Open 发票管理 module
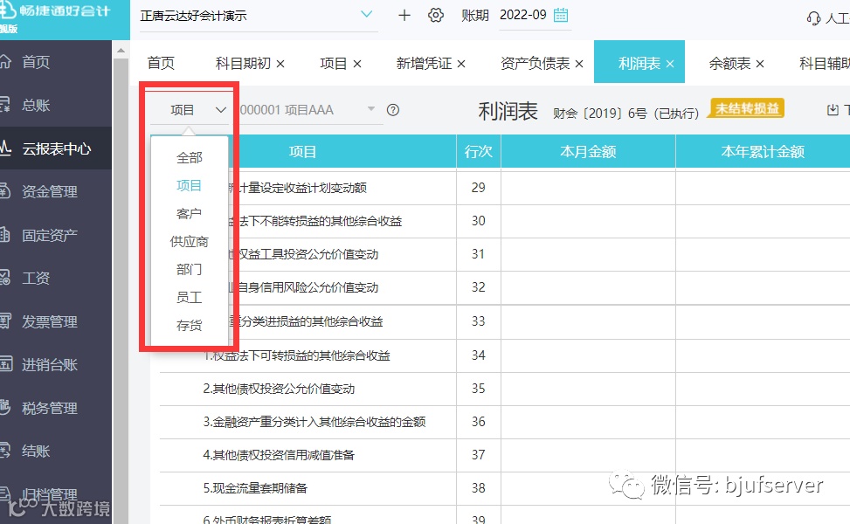850x524 pixels. pyautogui.click(x=49, y=321)
